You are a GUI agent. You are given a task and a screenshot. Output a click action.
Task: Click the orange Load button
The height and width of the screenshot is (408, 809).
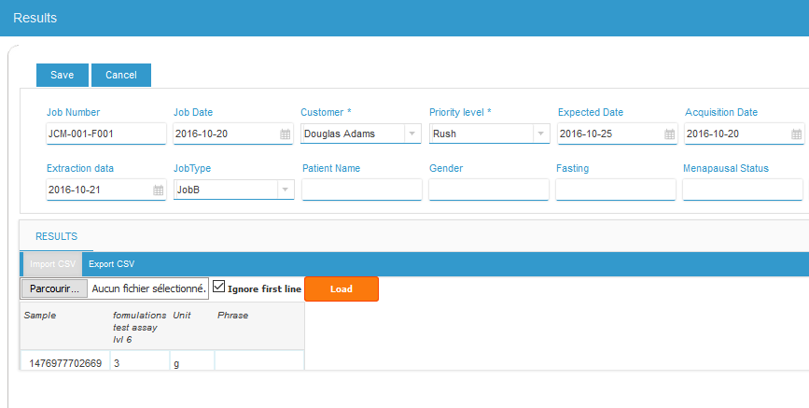pyautogui.click(x=341, y=288)
